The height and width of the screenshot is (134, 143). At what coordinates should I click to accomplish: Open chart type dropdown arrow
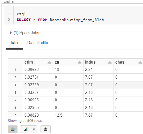[34, 129]
